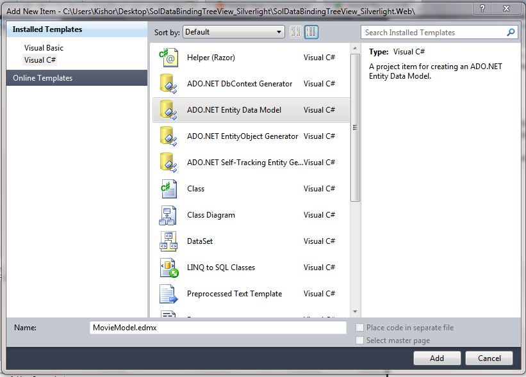This screenshot has height=377, width=526.
Task: Click the ADO.NET Self-Tracking Entity Generator icon
Action: [168, 162]
